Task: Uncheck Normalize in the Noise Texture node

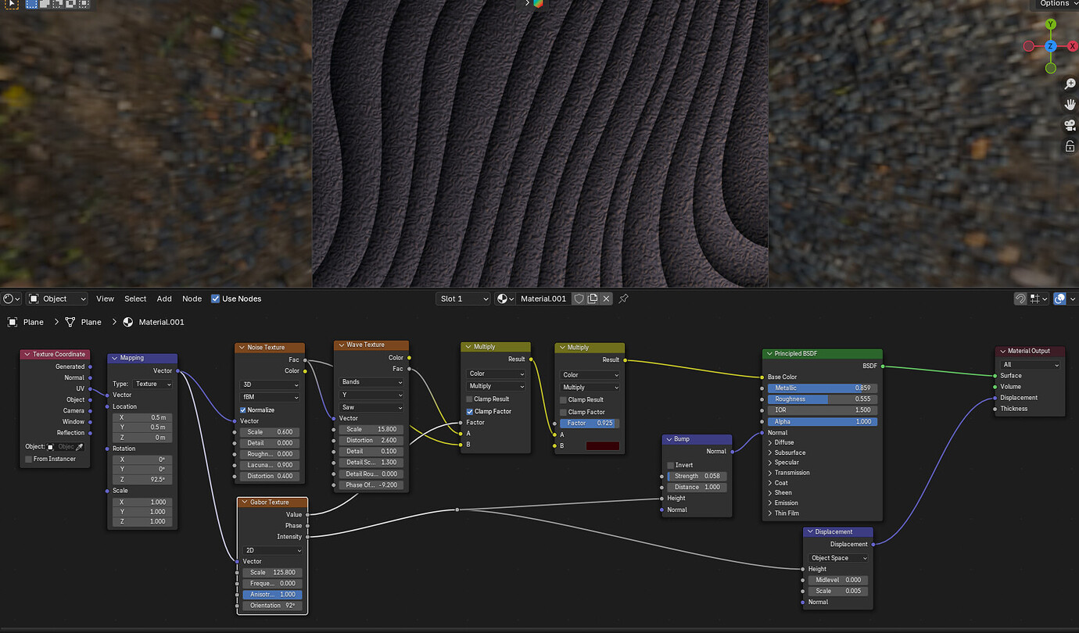Action: click(243, 409)
